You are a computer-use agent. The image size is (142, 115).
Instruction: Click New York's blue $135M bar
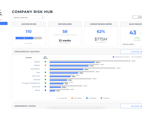60,76
